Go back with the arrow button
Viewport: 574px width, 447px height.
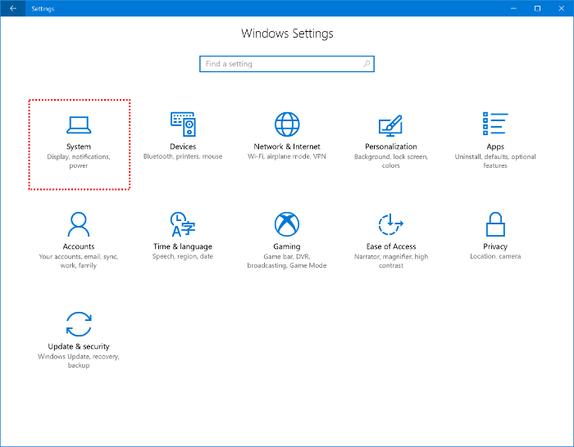[13, 8]
